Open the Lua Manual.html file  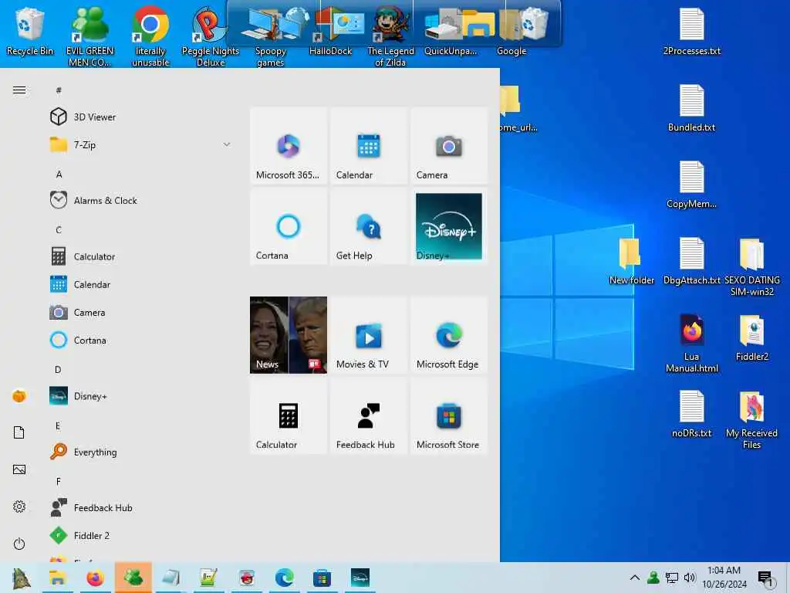click(x=692, y=343)
